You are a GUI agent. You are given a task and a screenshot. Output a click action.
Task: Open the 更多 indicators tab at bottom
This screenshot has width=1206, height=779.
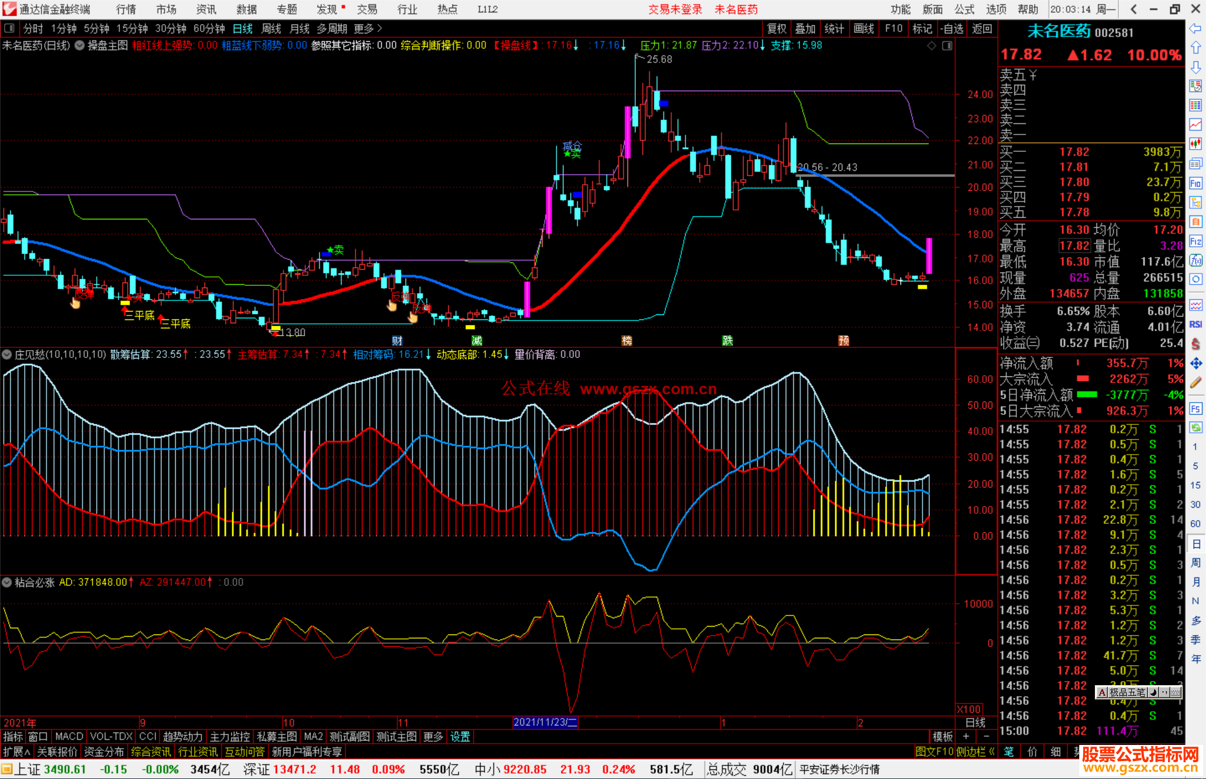click(x=433, y=737)
